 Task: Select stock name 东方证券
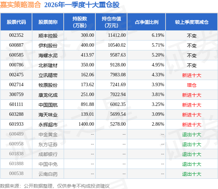point(48,144)
